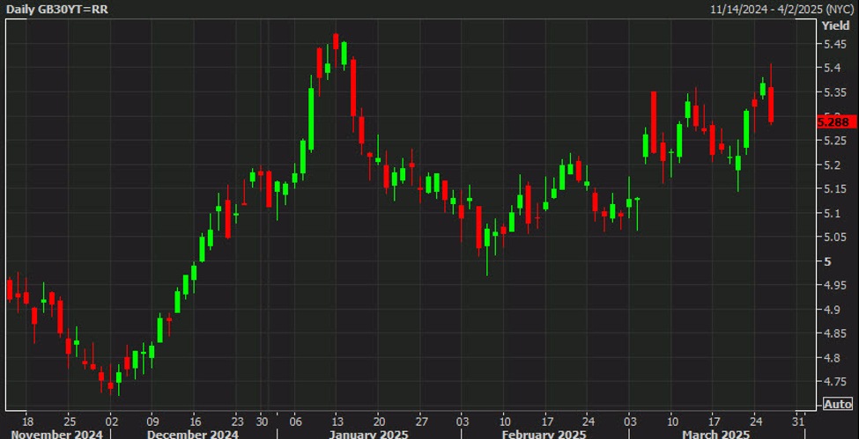
Task: Click the 24 date tick in March
Action: point(755,422)
